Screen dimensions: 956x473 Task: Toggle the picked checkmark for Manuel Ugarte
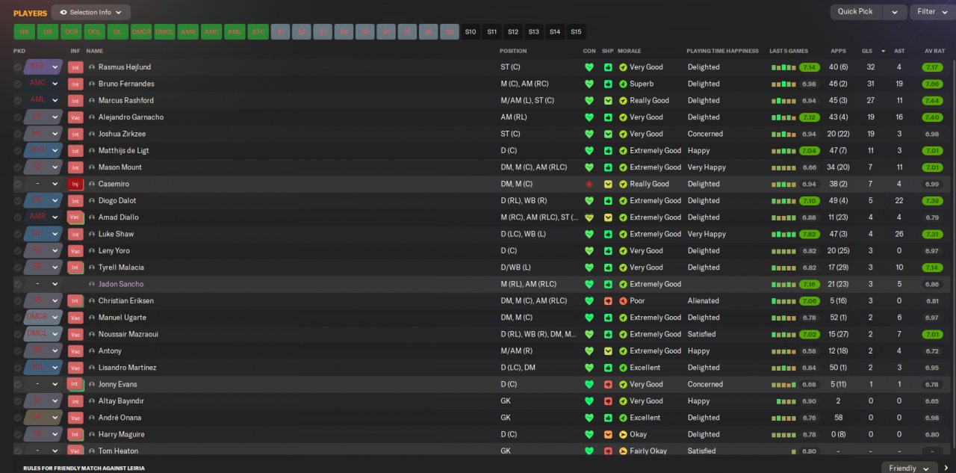point(18,318)
